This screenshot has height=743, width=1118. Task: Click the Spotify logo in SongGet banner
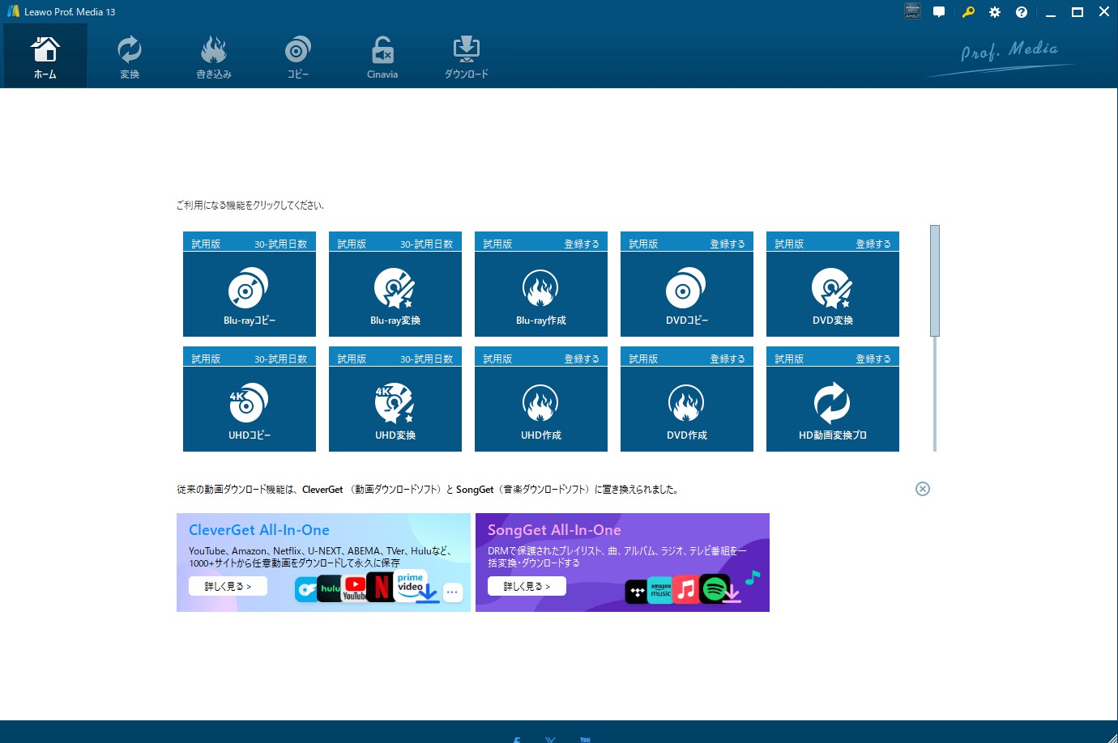715,589
